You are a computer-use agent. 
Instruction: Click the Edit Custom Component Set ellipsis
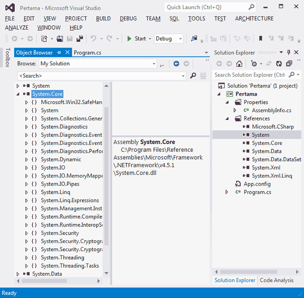pos(162,65)
